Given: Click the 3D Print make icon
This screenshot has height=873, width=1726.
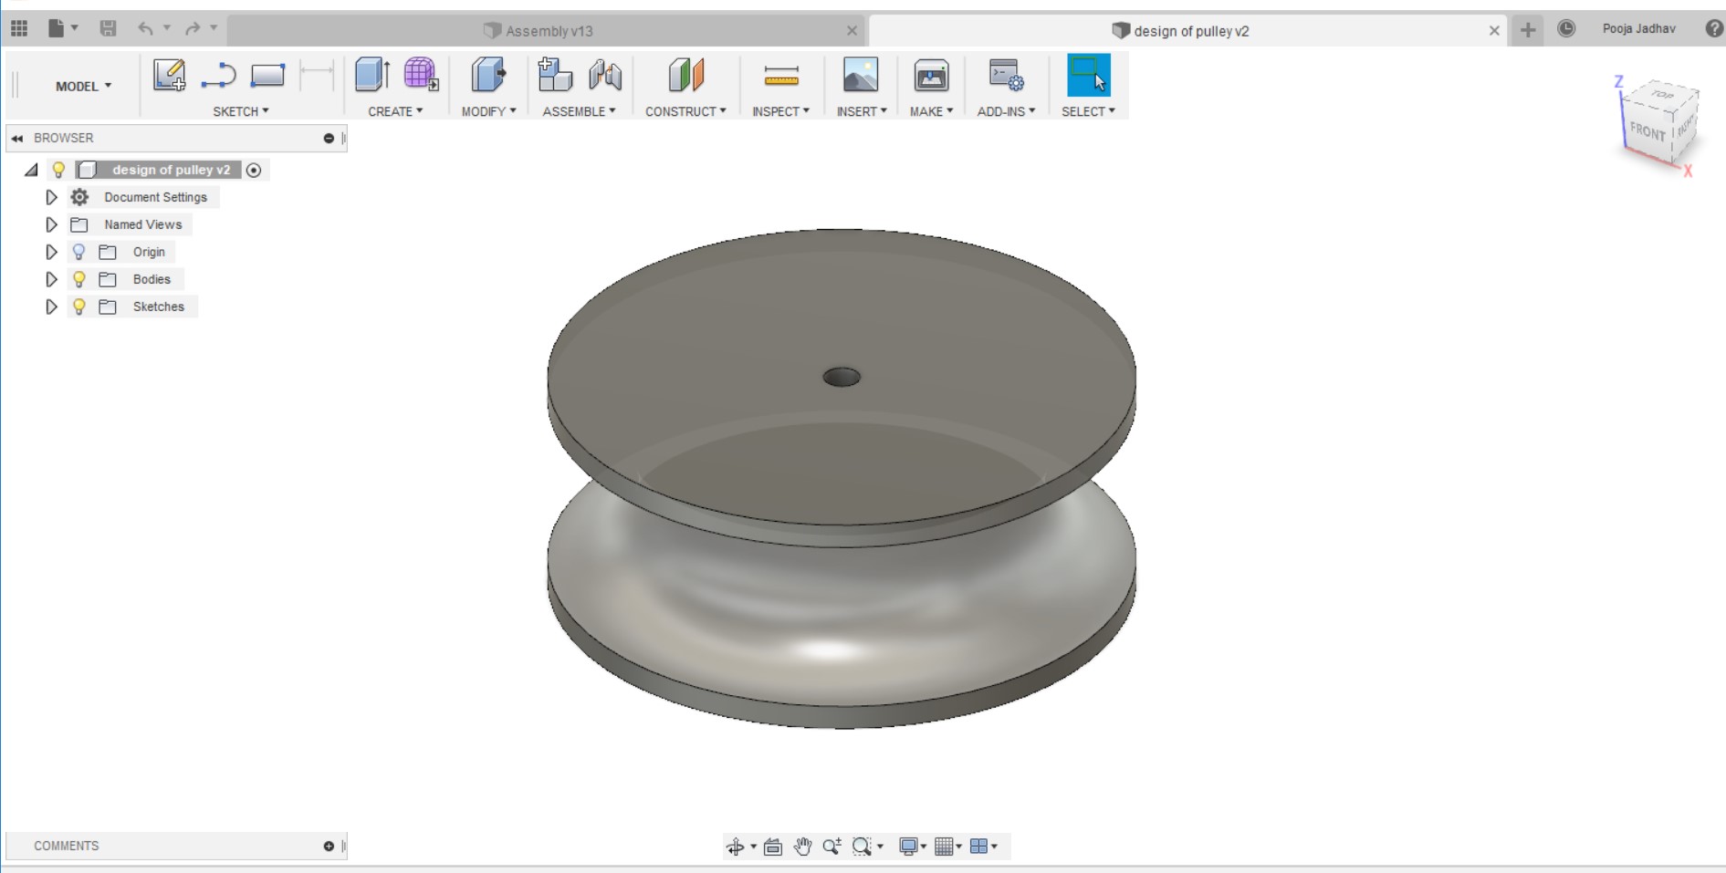Looking at the screenshot, I should [x=931, y=75].
